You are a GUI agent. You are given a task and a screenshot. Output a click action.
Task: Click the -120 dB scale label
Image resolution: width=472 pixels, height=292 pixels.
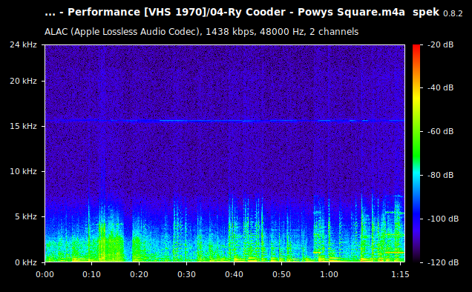tap(443, 262)
